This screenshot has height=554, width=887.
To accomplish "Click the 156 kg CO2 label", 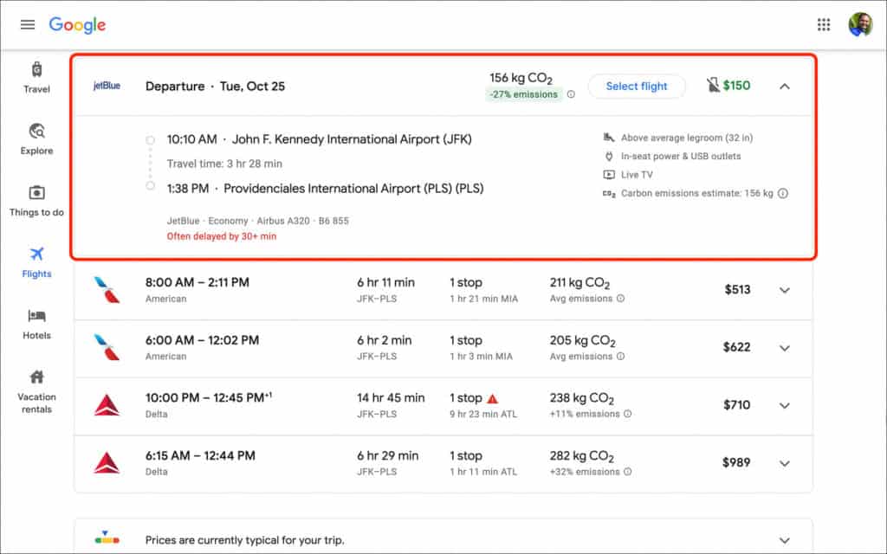I will pos(521,78).
